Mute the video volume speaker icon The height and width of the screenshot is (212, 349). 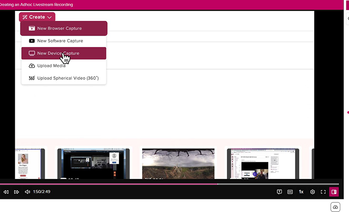(27, 192)
